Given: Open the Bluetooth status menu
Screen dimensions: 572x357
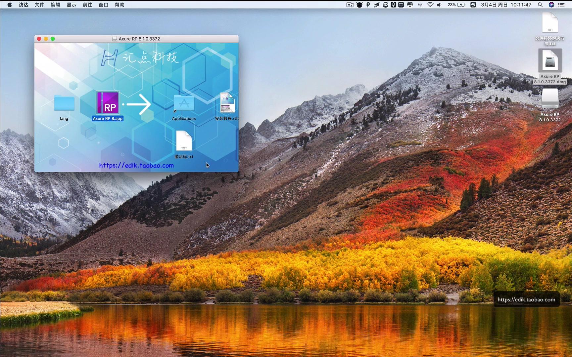Looking at the screenshot, I should point(420,5).
